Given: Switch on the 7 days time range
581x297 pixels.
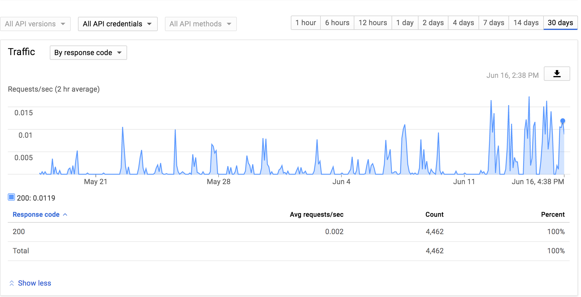Looking at the screenshot, I should [493, 22].
